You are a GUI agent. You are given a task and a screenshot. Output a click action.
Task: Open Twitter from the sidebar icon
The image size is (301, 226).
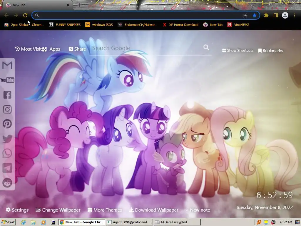7,139
